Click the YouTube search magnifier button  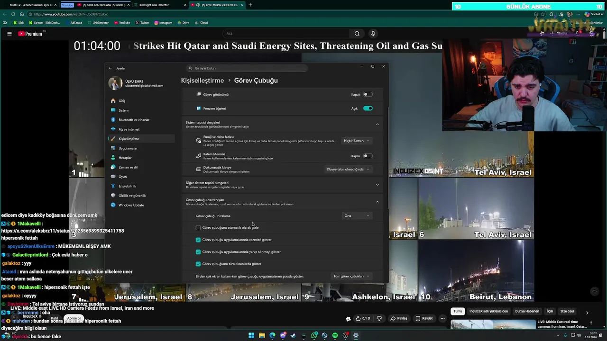(x=357, y=34)
